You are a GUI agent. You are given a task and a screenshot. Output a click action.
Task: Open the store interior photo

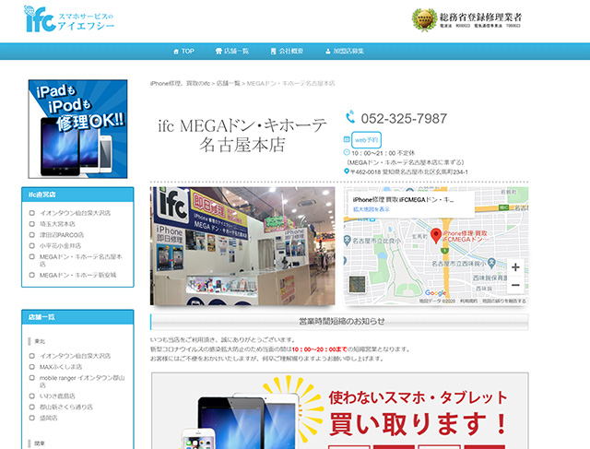tap(242, 246)
